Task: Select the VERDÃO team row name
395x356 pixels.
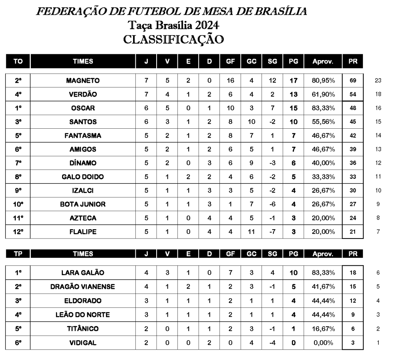Action: click(x=83, y=94)
